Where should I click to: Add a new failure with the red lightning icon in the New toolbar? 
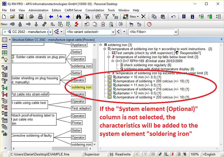pos(77,24)
